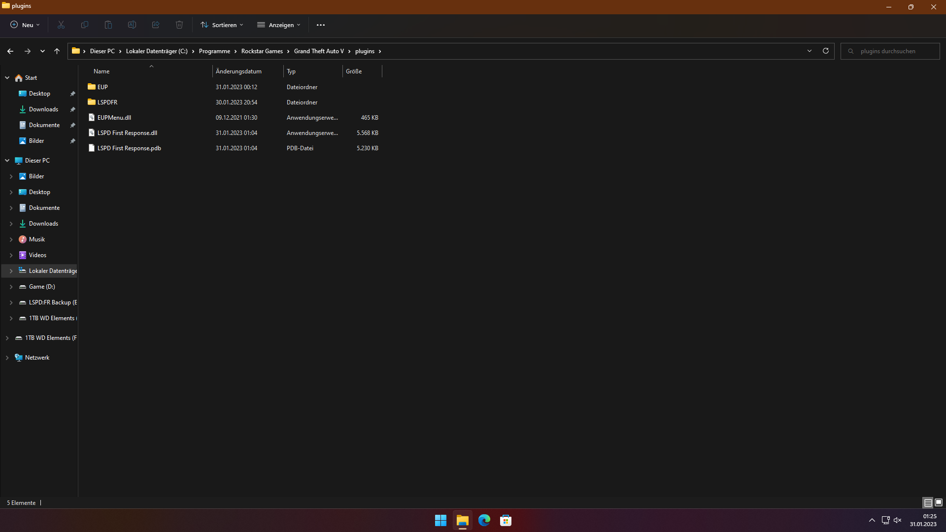Click the Paste clipboard icon
Image resolution: width=946 pixels, height=532 pixels.
[108, 25]
